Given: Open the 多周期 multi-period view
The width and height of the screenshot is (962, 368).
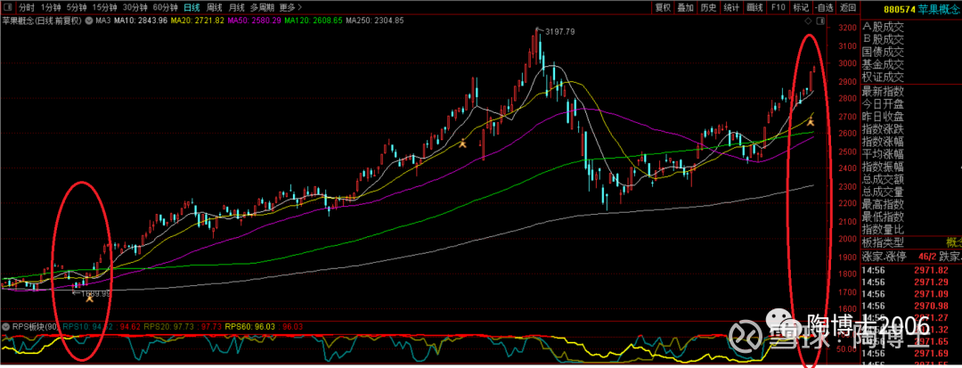Looking at the screenshot, I should [x=261, y=8].
